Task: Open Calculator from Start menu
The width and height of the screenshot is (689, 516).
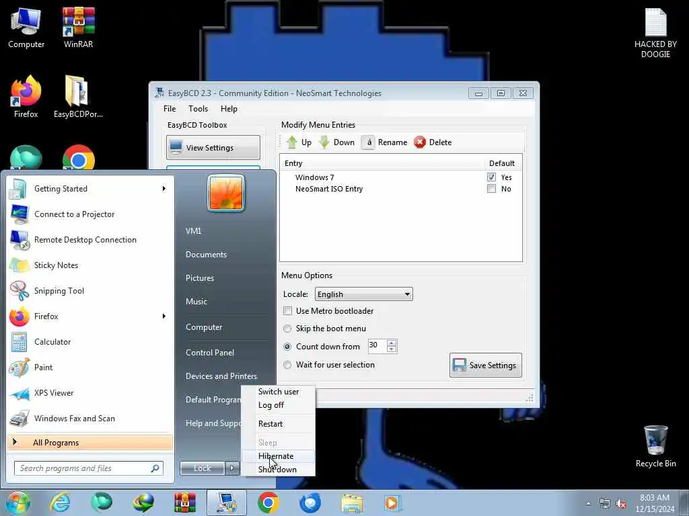Action: point(90,342)
